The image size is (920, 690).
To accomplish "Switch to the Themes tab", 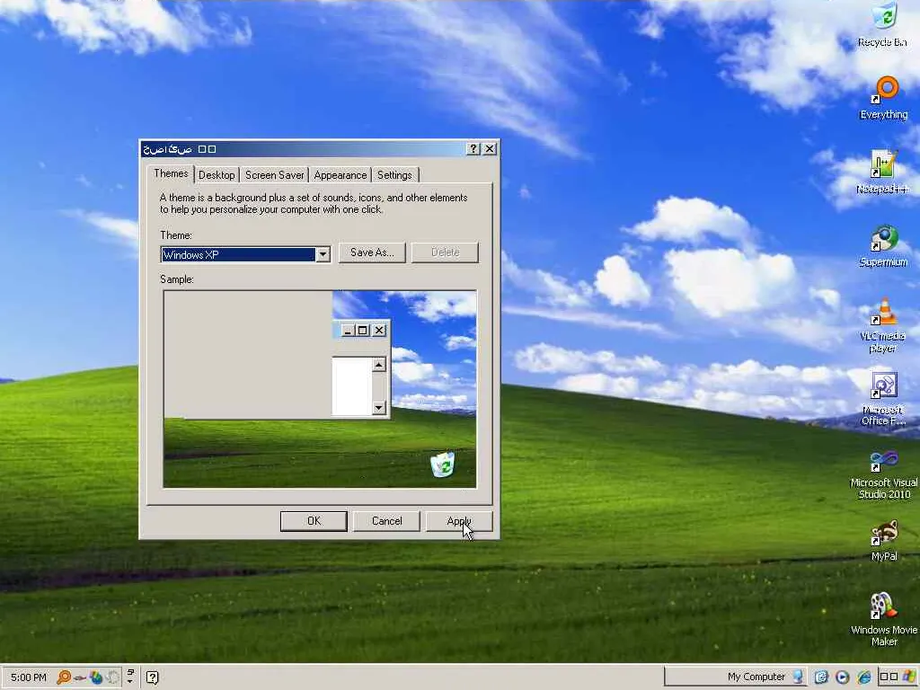I will click(x=171, y=173).
